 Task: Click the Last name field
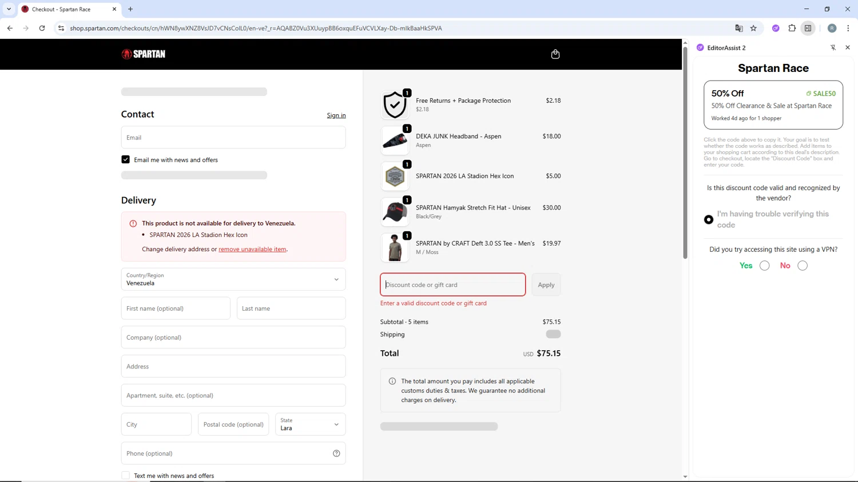pyautogui.click(x=291, y=308)
